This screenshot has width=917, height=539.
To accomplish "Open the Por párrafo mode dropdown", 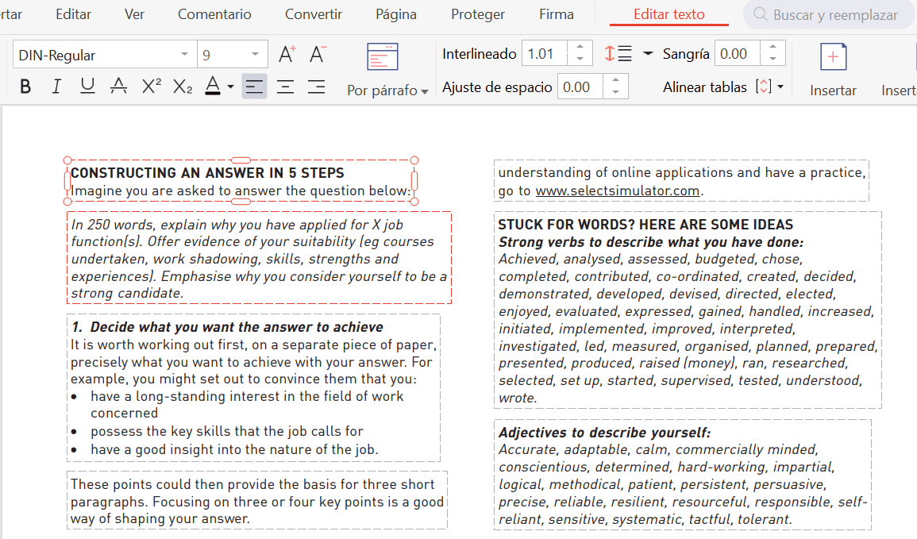I will [x=387, y=90].
